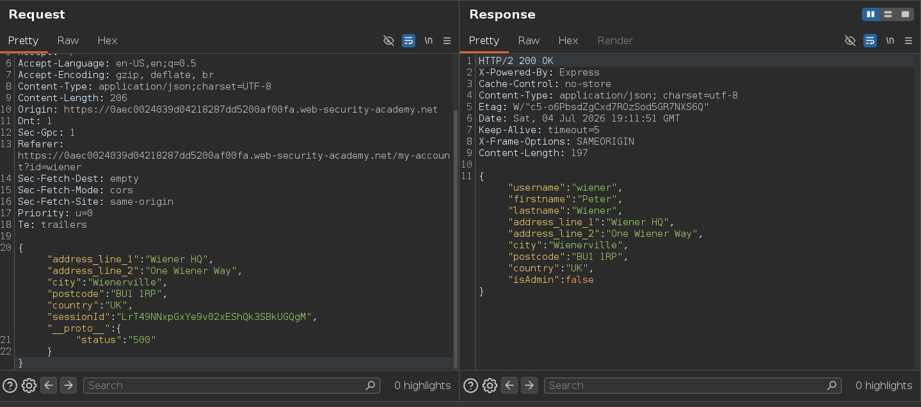Click Cache-Control: no-store header
Screen dimensions: 921x407
[545, 84]
